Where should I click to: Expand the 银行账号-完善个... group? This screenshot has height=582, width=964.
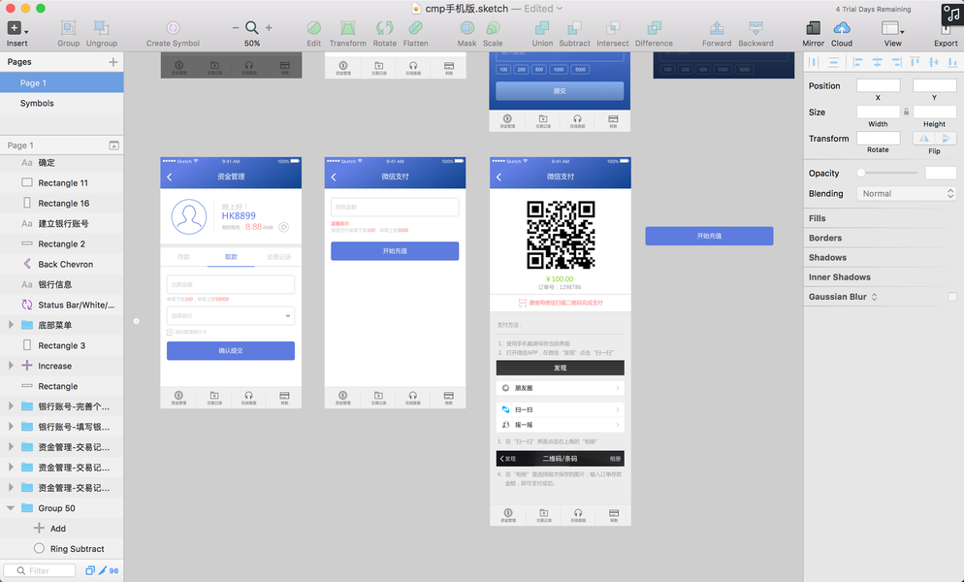[x=11, y=406]
